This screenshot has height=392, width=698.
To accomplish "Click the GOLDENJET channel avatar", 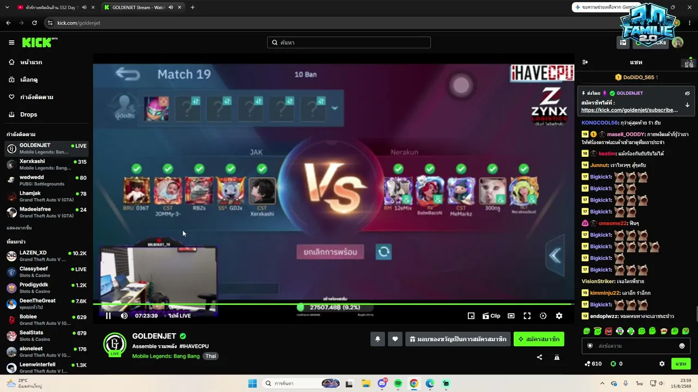I will pyautogui.click(x=115, y=344).
